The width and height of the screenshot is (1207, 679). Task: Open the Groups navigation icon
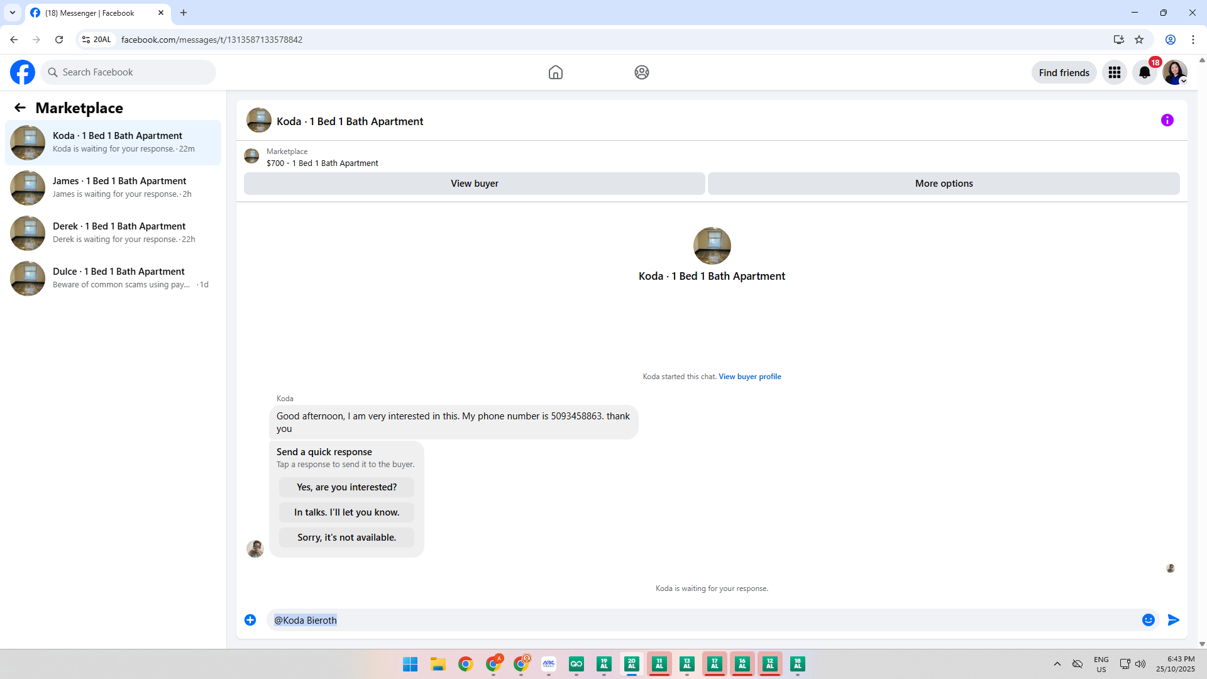tap(641, 72)
